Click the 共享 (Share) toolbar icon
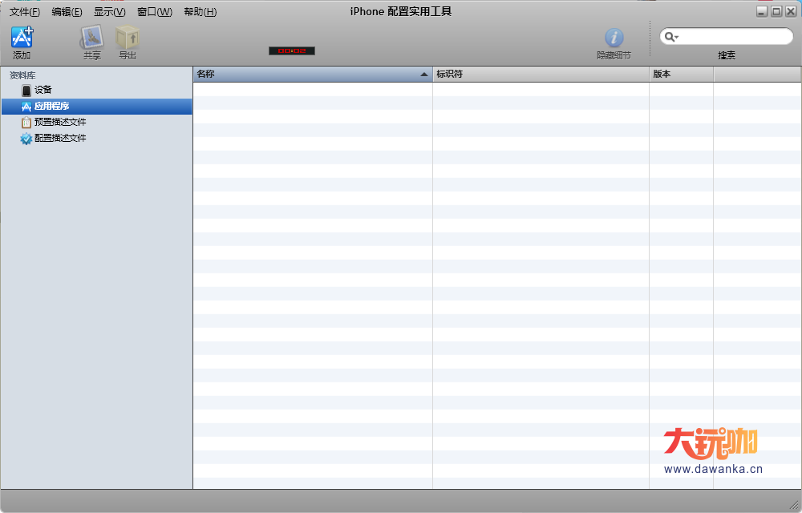This screenshot has height=513, width=802. tap(92, 38)
